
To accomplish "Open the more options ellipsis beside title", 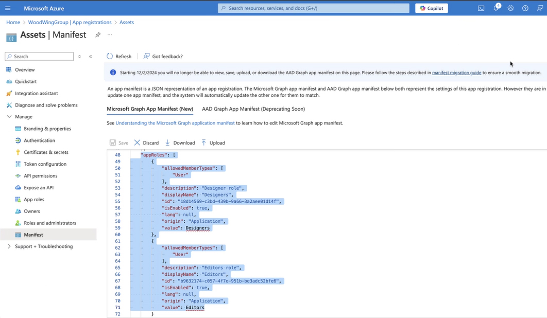I will 110,34.
